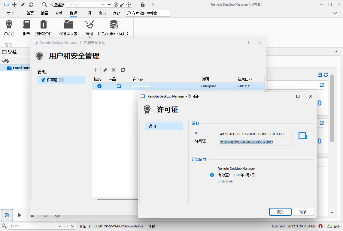Click the column filter icon beside 结束日期
Image resolution: width=343 pixels, height=231 pixels.
click(x=262, y=79)
